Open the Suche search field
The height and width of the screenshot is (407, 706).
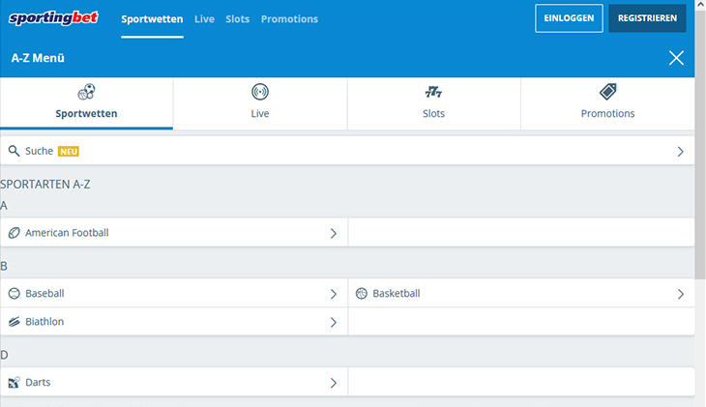pos(347,151)
